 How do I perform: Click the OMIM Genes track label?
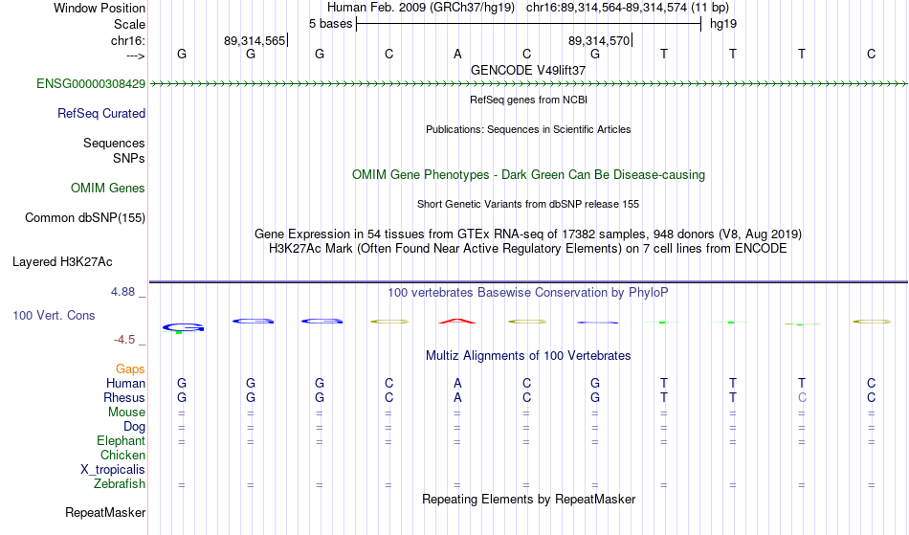tap(107, 189)
